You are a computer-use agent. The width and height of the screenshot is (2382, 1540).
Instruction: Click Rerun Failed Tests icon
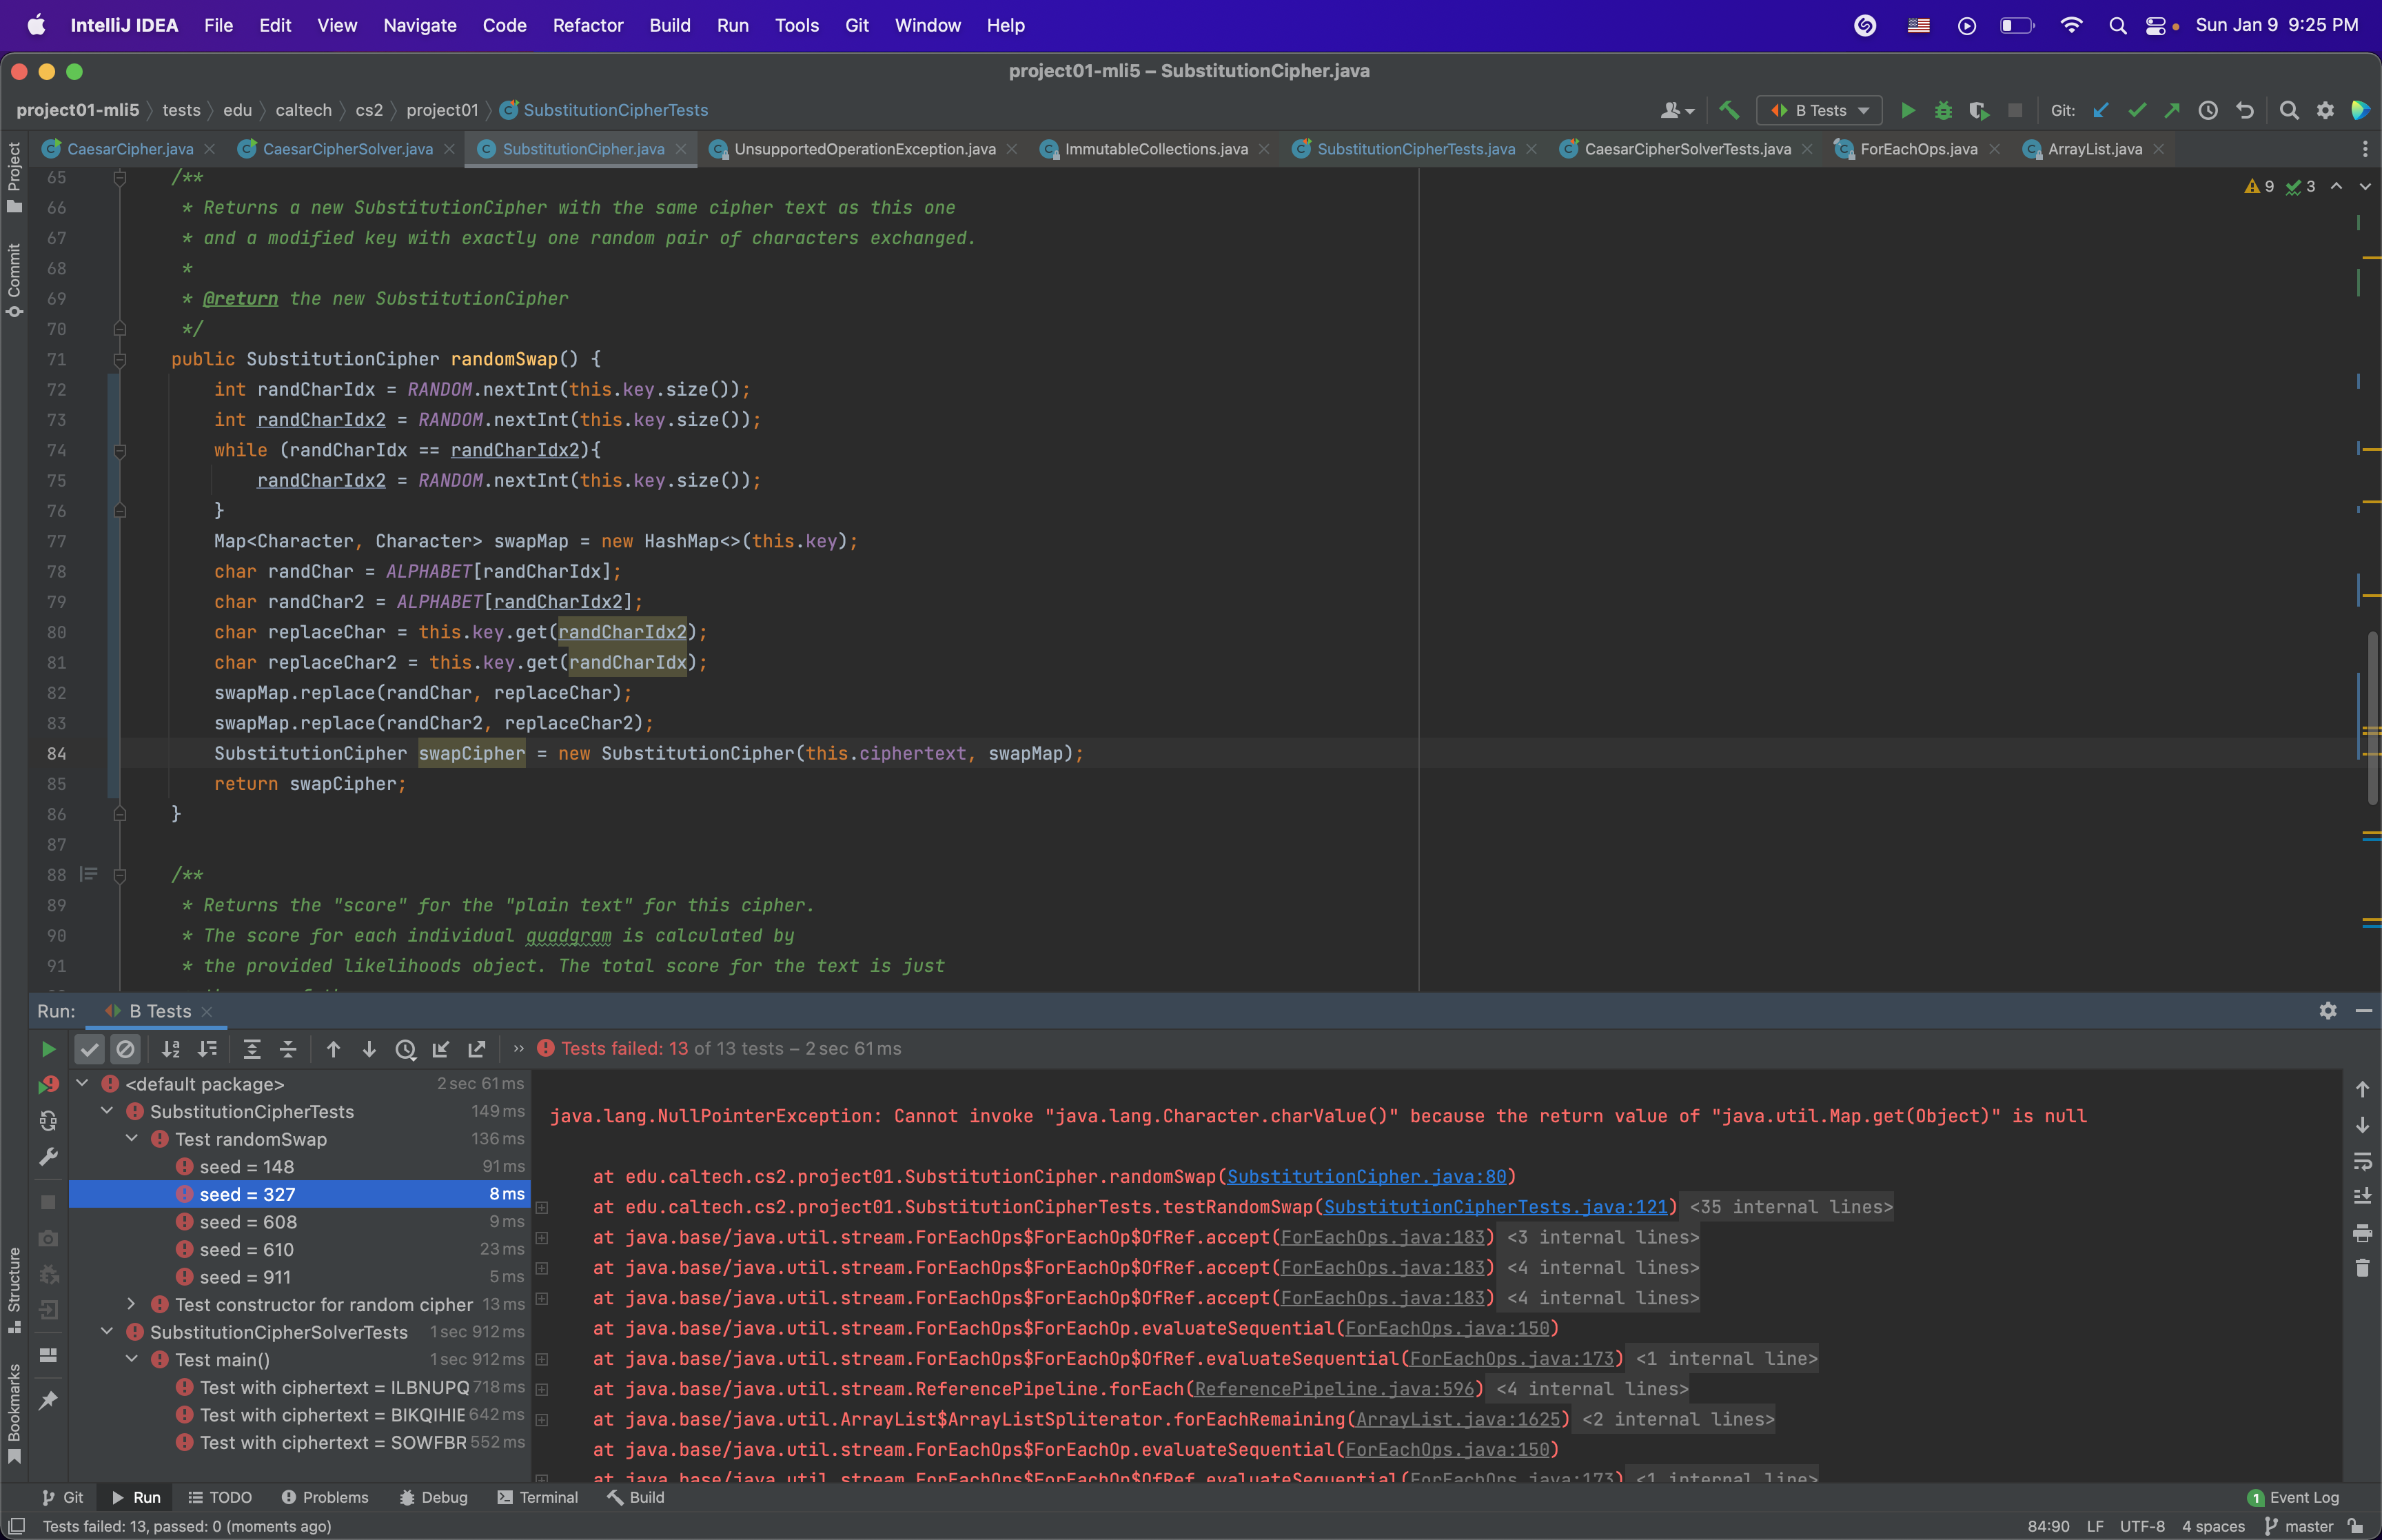[47, 1085]
